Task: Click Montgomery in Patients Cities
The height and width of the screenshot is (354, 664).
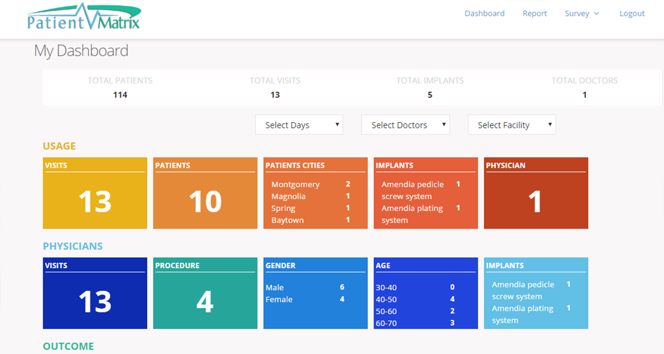Action: (295, 184)
